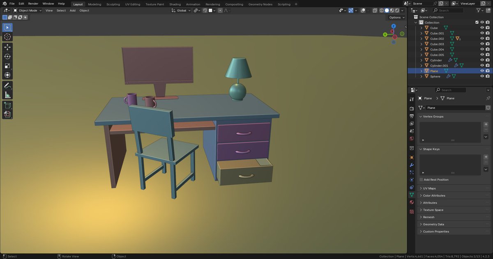Toggle proportional editing button
The width and height of the screenshot is (493, 259).
tap(220, 10)
